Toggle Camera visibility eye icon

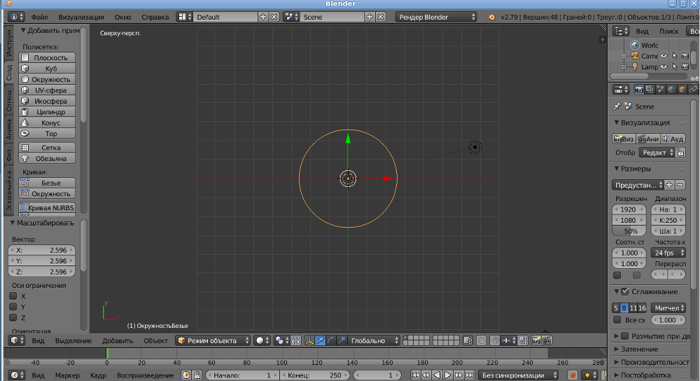click(664, 56)
